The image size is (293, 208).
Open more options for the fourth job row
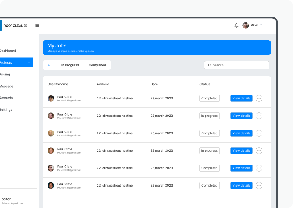[x=259, y=150]
